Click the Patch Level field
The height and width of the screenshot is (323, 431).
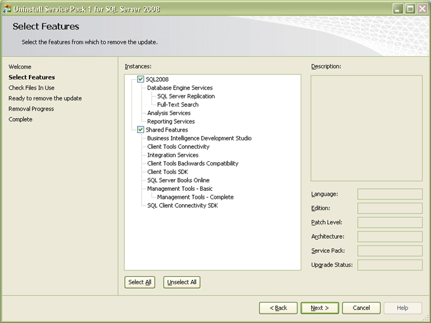click(390, 222)
